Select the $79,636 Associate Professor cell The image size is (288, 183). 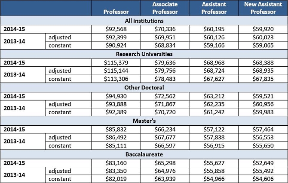coord(165,62)
